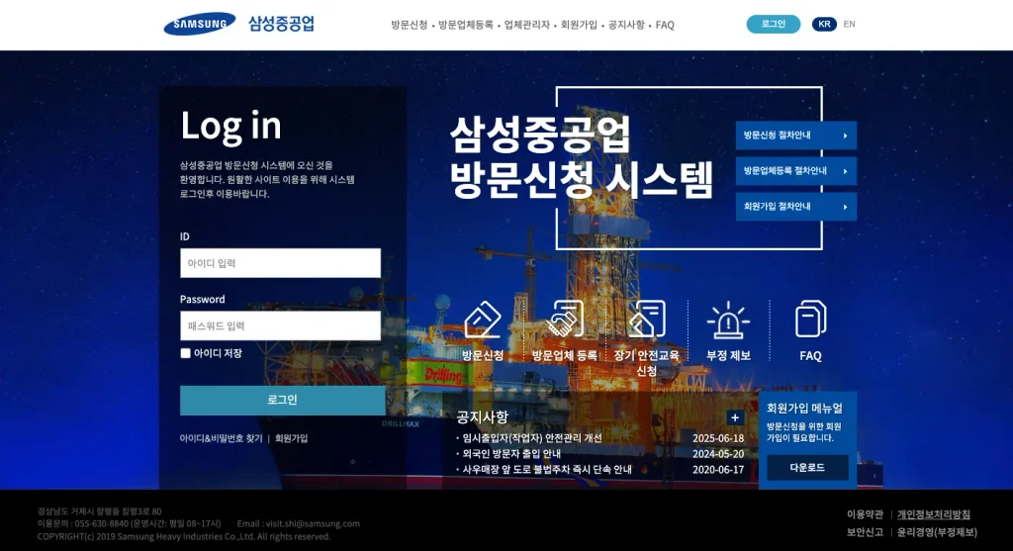Open the FAQ menu in top navigation

665,25
